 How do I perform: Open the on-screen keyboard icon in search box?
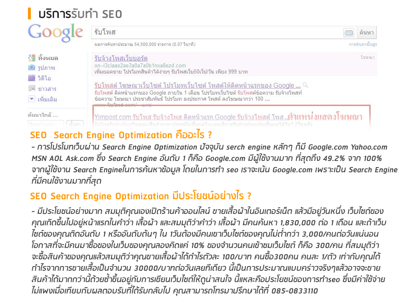[x=349, y=33]
